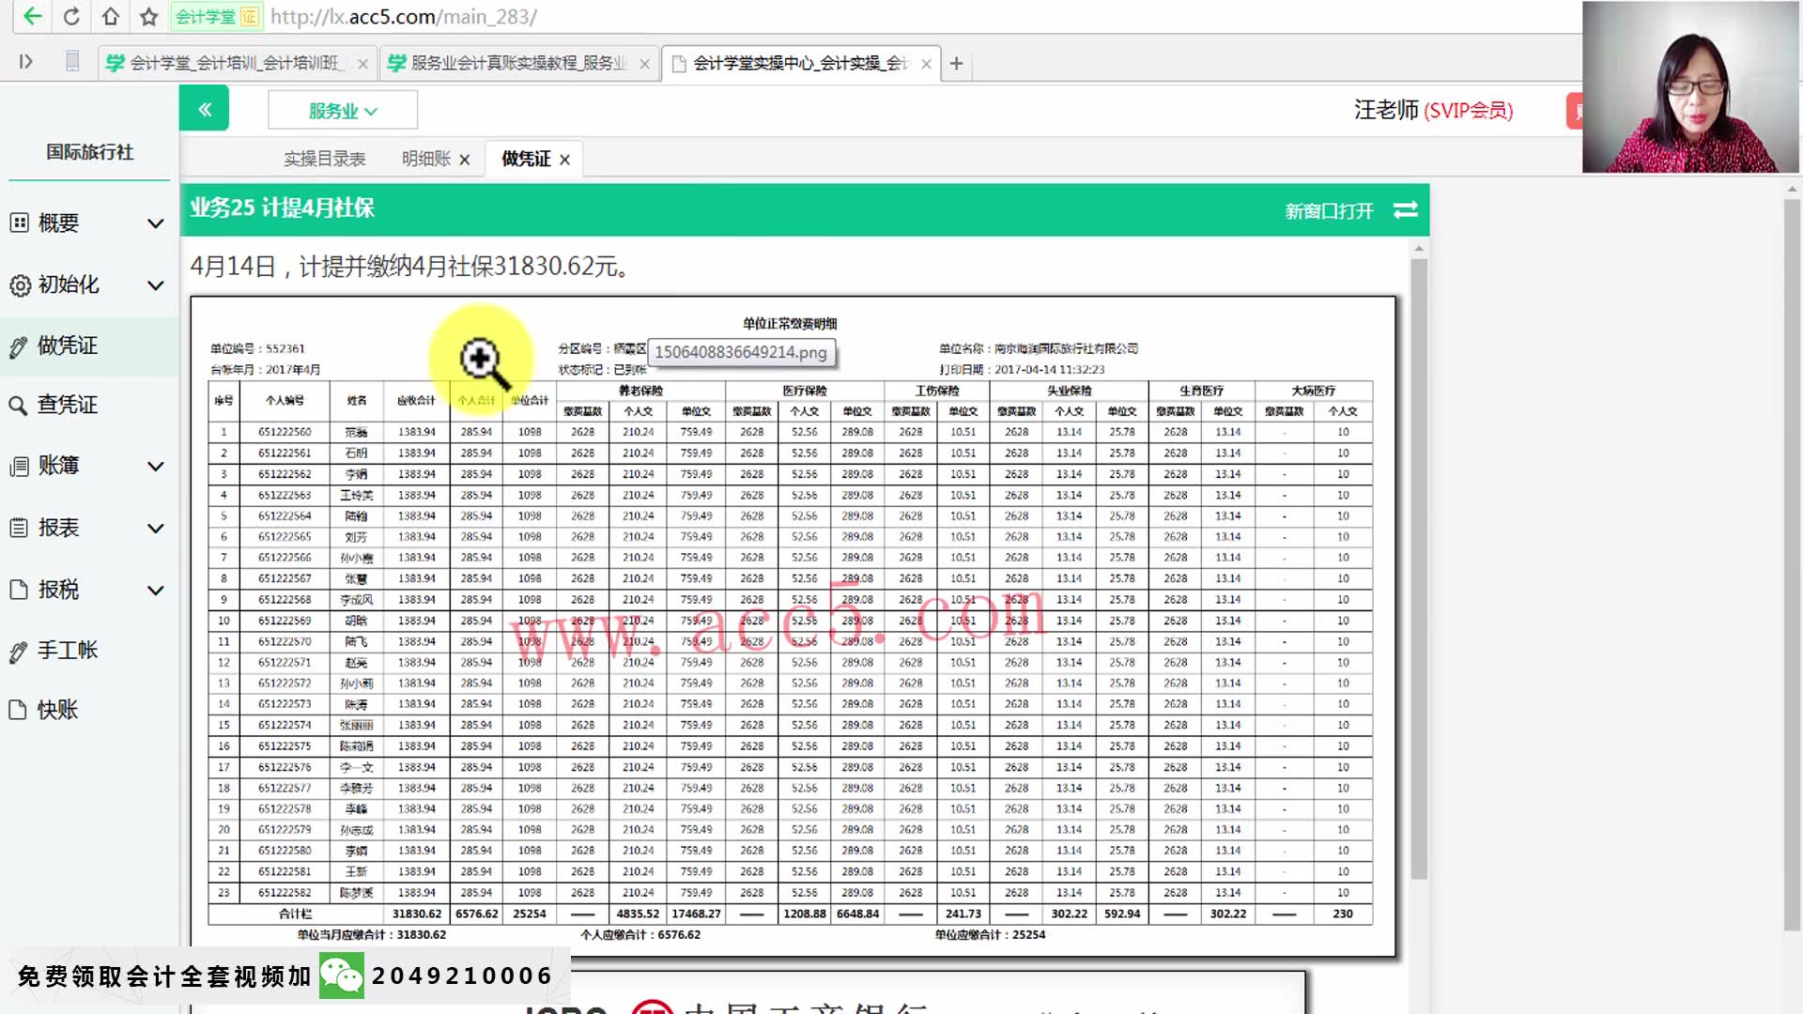The height and width of the screenshot is (1014, 1803).
Task: Expand the 初始化 section chevron
Action: (155, 284)
